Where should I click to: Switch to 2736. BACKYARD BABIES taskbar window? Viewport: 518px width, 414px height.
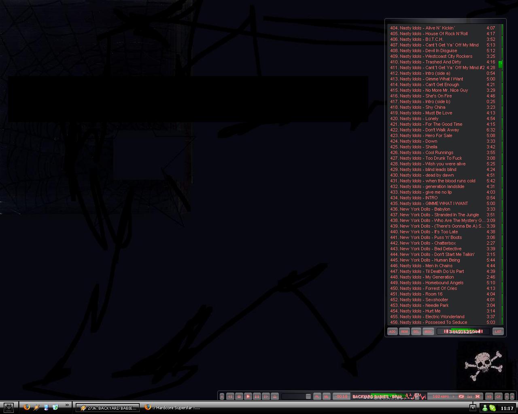coord(108,408)
